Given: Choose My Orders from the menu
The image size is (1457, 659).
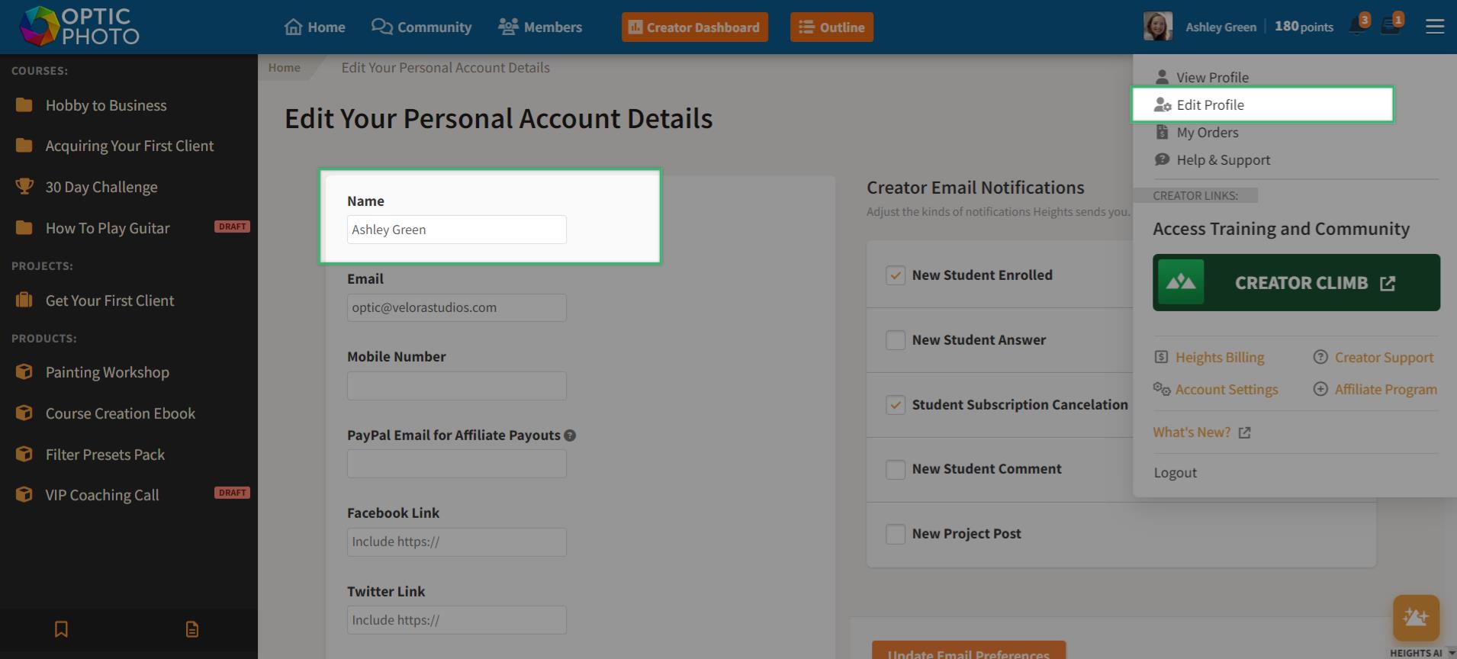Looking at the screenshot, I should pyautogui.click(x=1207, y=133).
